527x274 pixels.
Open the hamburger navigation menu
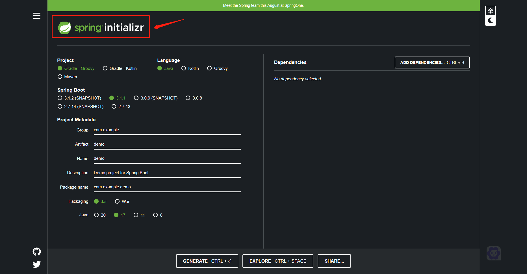[36, 16]
